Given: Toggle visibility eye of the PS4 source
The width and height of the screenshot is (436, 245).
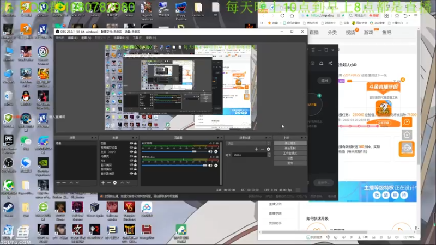Looking at the screenshot, I should (x=131, y=161).
